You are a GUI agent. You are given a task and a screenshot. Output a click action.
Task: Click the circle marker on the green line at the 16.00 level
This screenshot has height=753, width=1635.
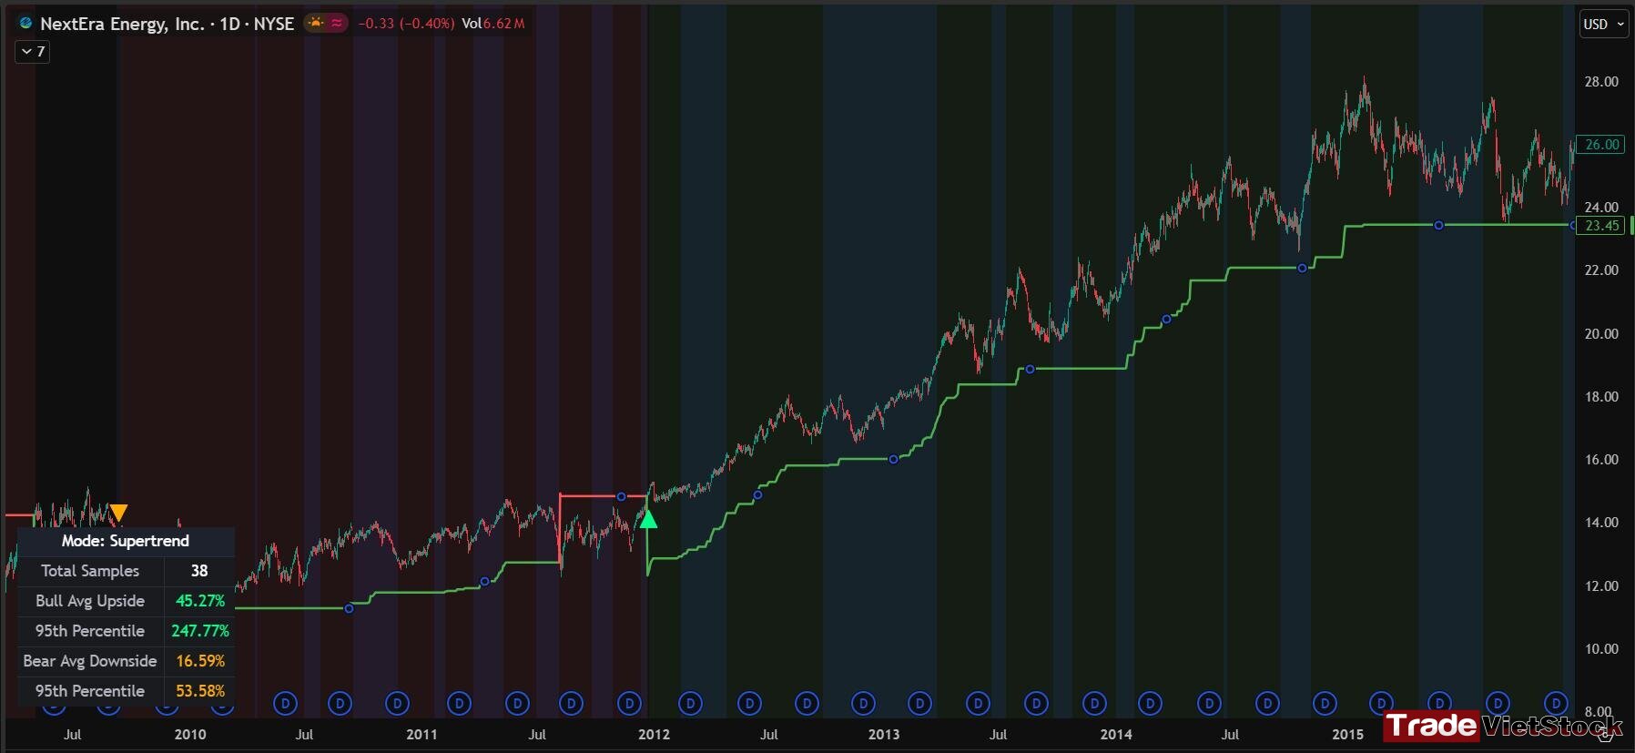[x=893, y=460]
